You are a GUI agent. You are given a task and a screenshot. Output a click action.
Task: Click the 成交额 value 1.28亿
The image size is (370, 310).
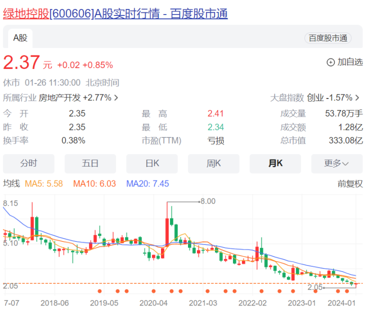pyautogui.click(x=350, y=127)
